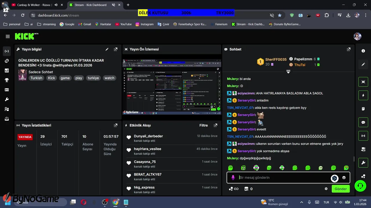Bookmark this page with the star icon
The image size is (371, 208).
pos(280,15)
